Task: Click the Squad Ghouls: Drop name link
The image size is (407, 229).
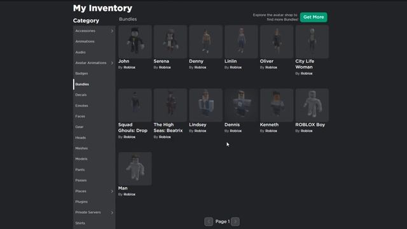Action: pos(133,128)
